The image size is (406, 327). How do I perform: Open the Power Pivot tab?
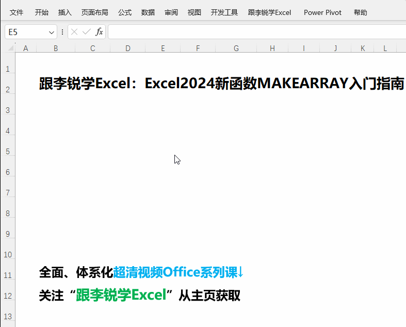tap(322, 12)
